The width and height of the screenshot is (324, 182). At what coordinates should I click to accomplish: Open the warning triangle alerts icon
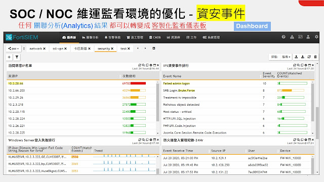pos(292,37)
